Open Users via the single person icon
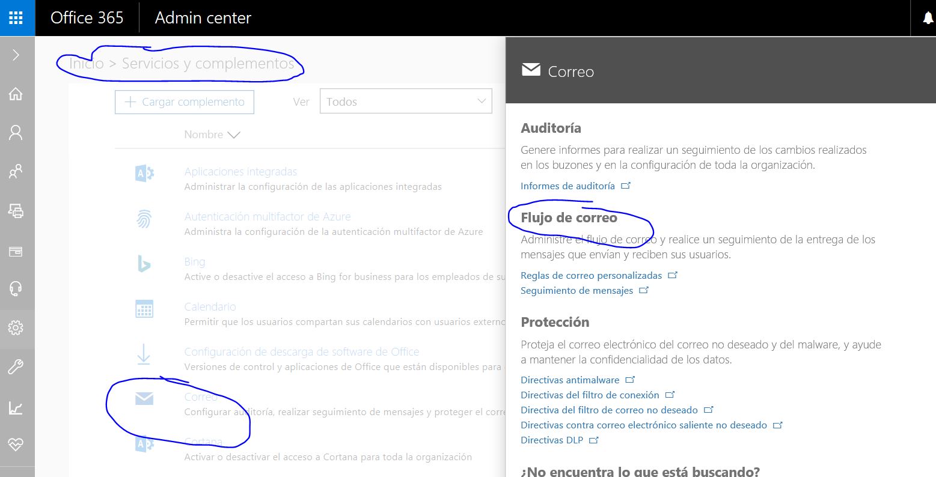This screenshot has height=477, width=936. click(x=16, y=133)
